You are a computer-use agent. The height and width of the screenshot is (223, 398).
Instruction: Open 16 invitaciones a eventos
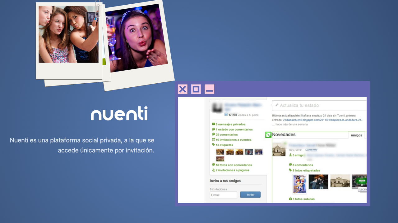[x=234, y=140]
